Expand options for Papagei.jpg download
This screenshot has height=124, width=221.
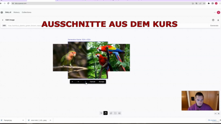click(x=23, y=120)
